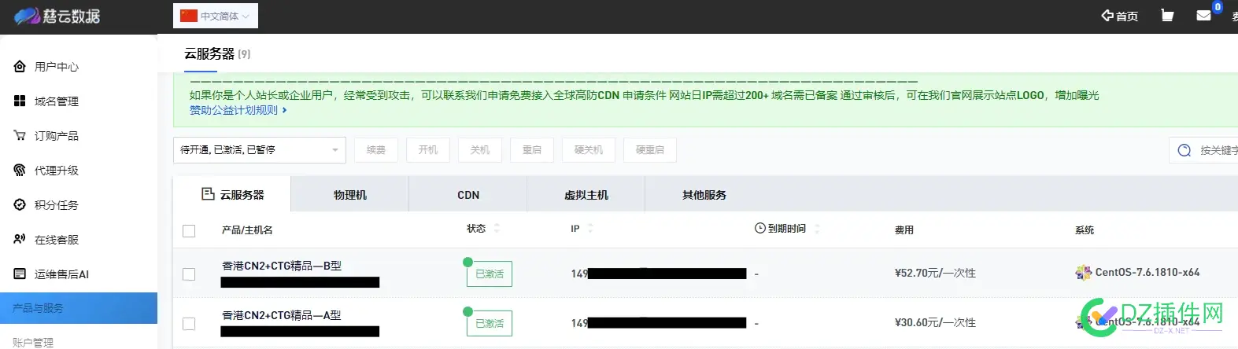Click the clock icon beside 到期时间
Viewport: 1238px width, 349px height.
760,228
